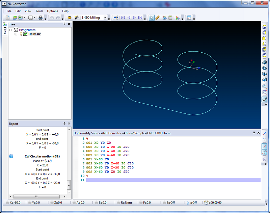Click the zoom magnifier icon in right toolbar
This screenshot has width=270, height=213.
pos(265,86)
